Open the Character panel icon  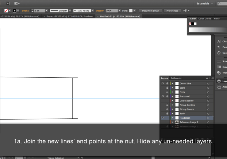point(219,41)
